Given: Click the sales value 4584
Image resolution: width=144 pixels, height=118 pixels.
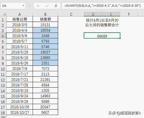Looking at the screenshot, I should coord(45,85).
